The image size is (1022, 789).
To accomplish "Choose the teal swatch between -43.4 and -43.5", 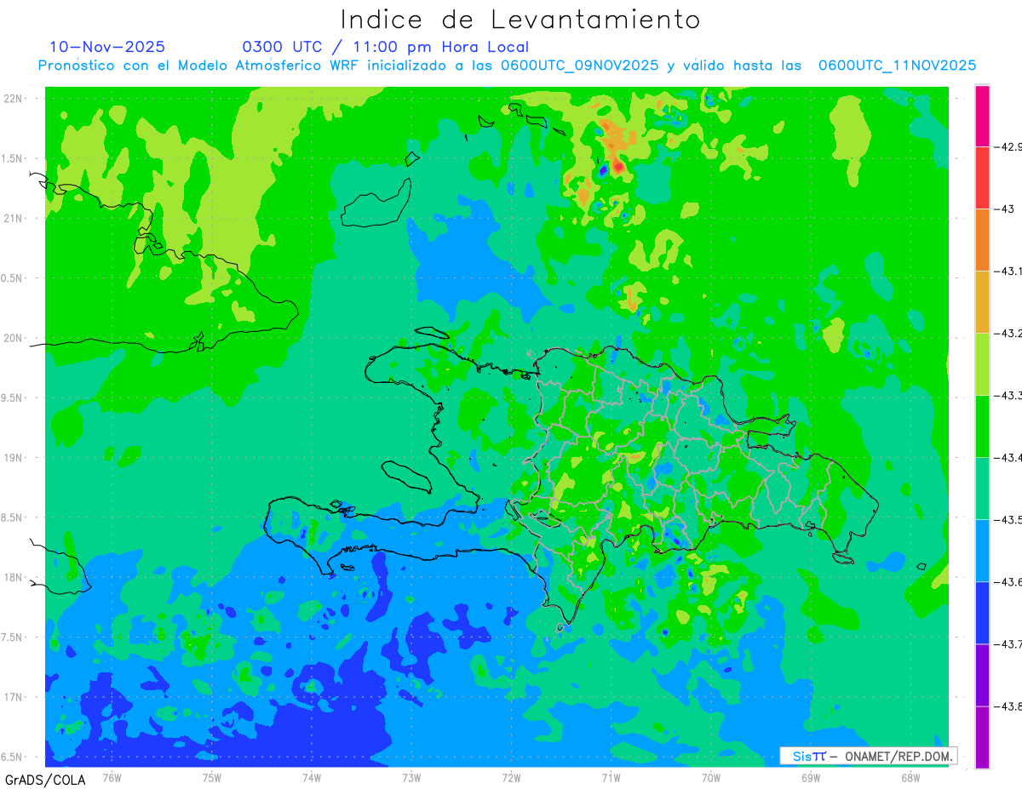I will pyautogui.click(x=982, y=489).
